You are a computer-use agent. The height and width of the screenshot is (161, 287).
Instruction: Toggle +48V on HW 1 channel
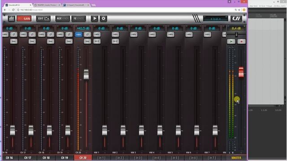(x=97, y=34)
